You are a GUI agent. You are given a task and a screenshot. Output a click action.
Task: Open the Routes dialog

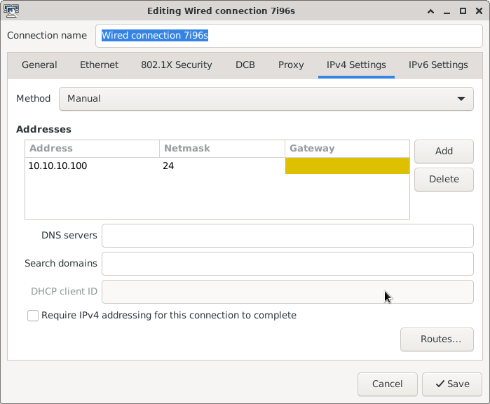click(x=437, y=339)
